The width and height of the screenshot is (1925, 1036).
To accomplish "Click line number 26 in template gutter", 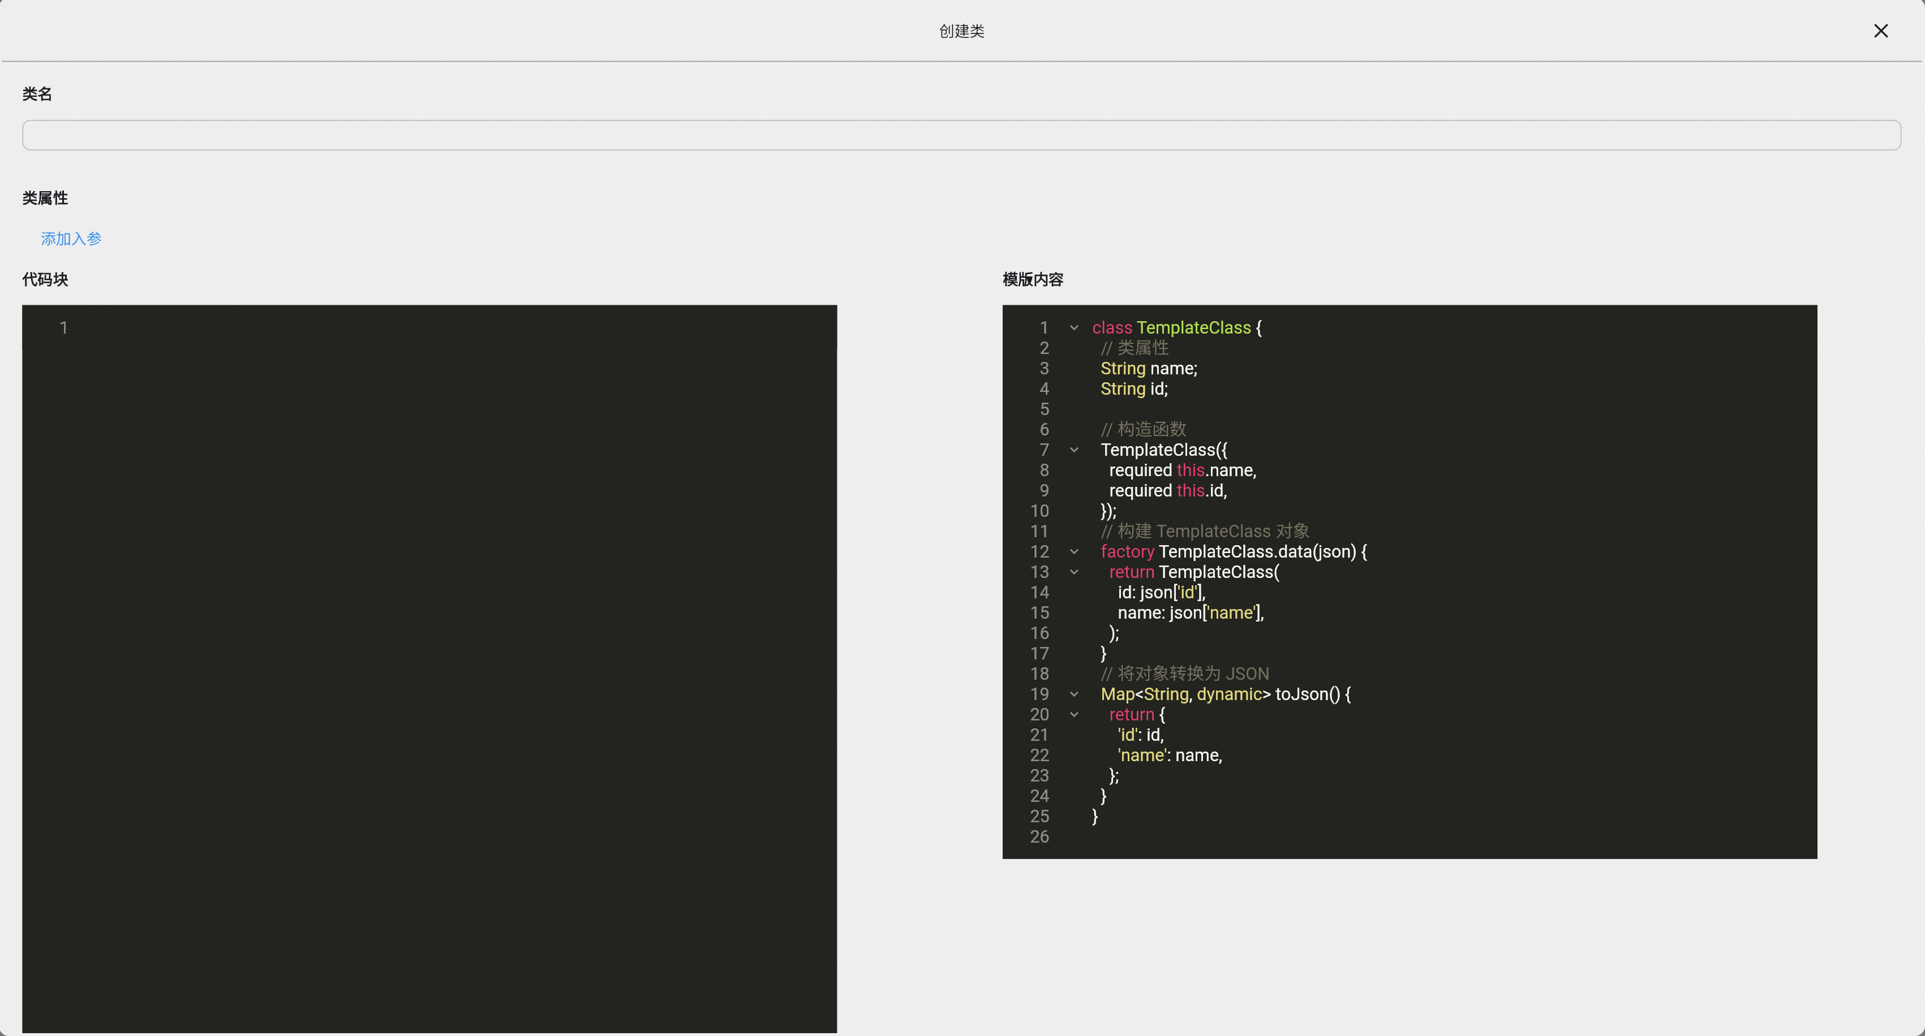I will tap(1039, 838).
